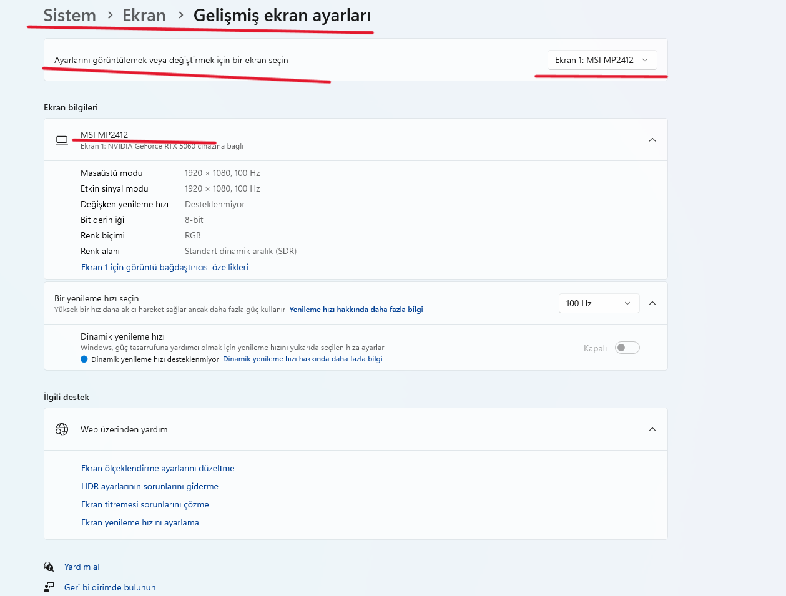The height and width of the screenshot is (596, 786).
Task: Click the Kapalı label beside the toggle
Action: click(x=595, y=348)
